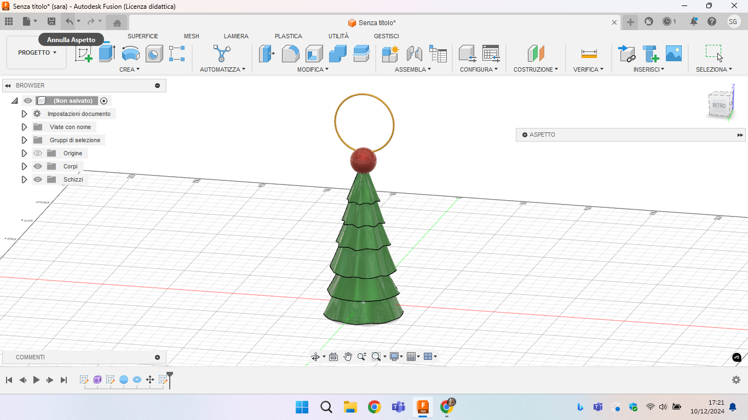Expand the Impostazioni documento node
Viewport: 748px width, 420px height.
pyautogui.click(x=24, y=114)
